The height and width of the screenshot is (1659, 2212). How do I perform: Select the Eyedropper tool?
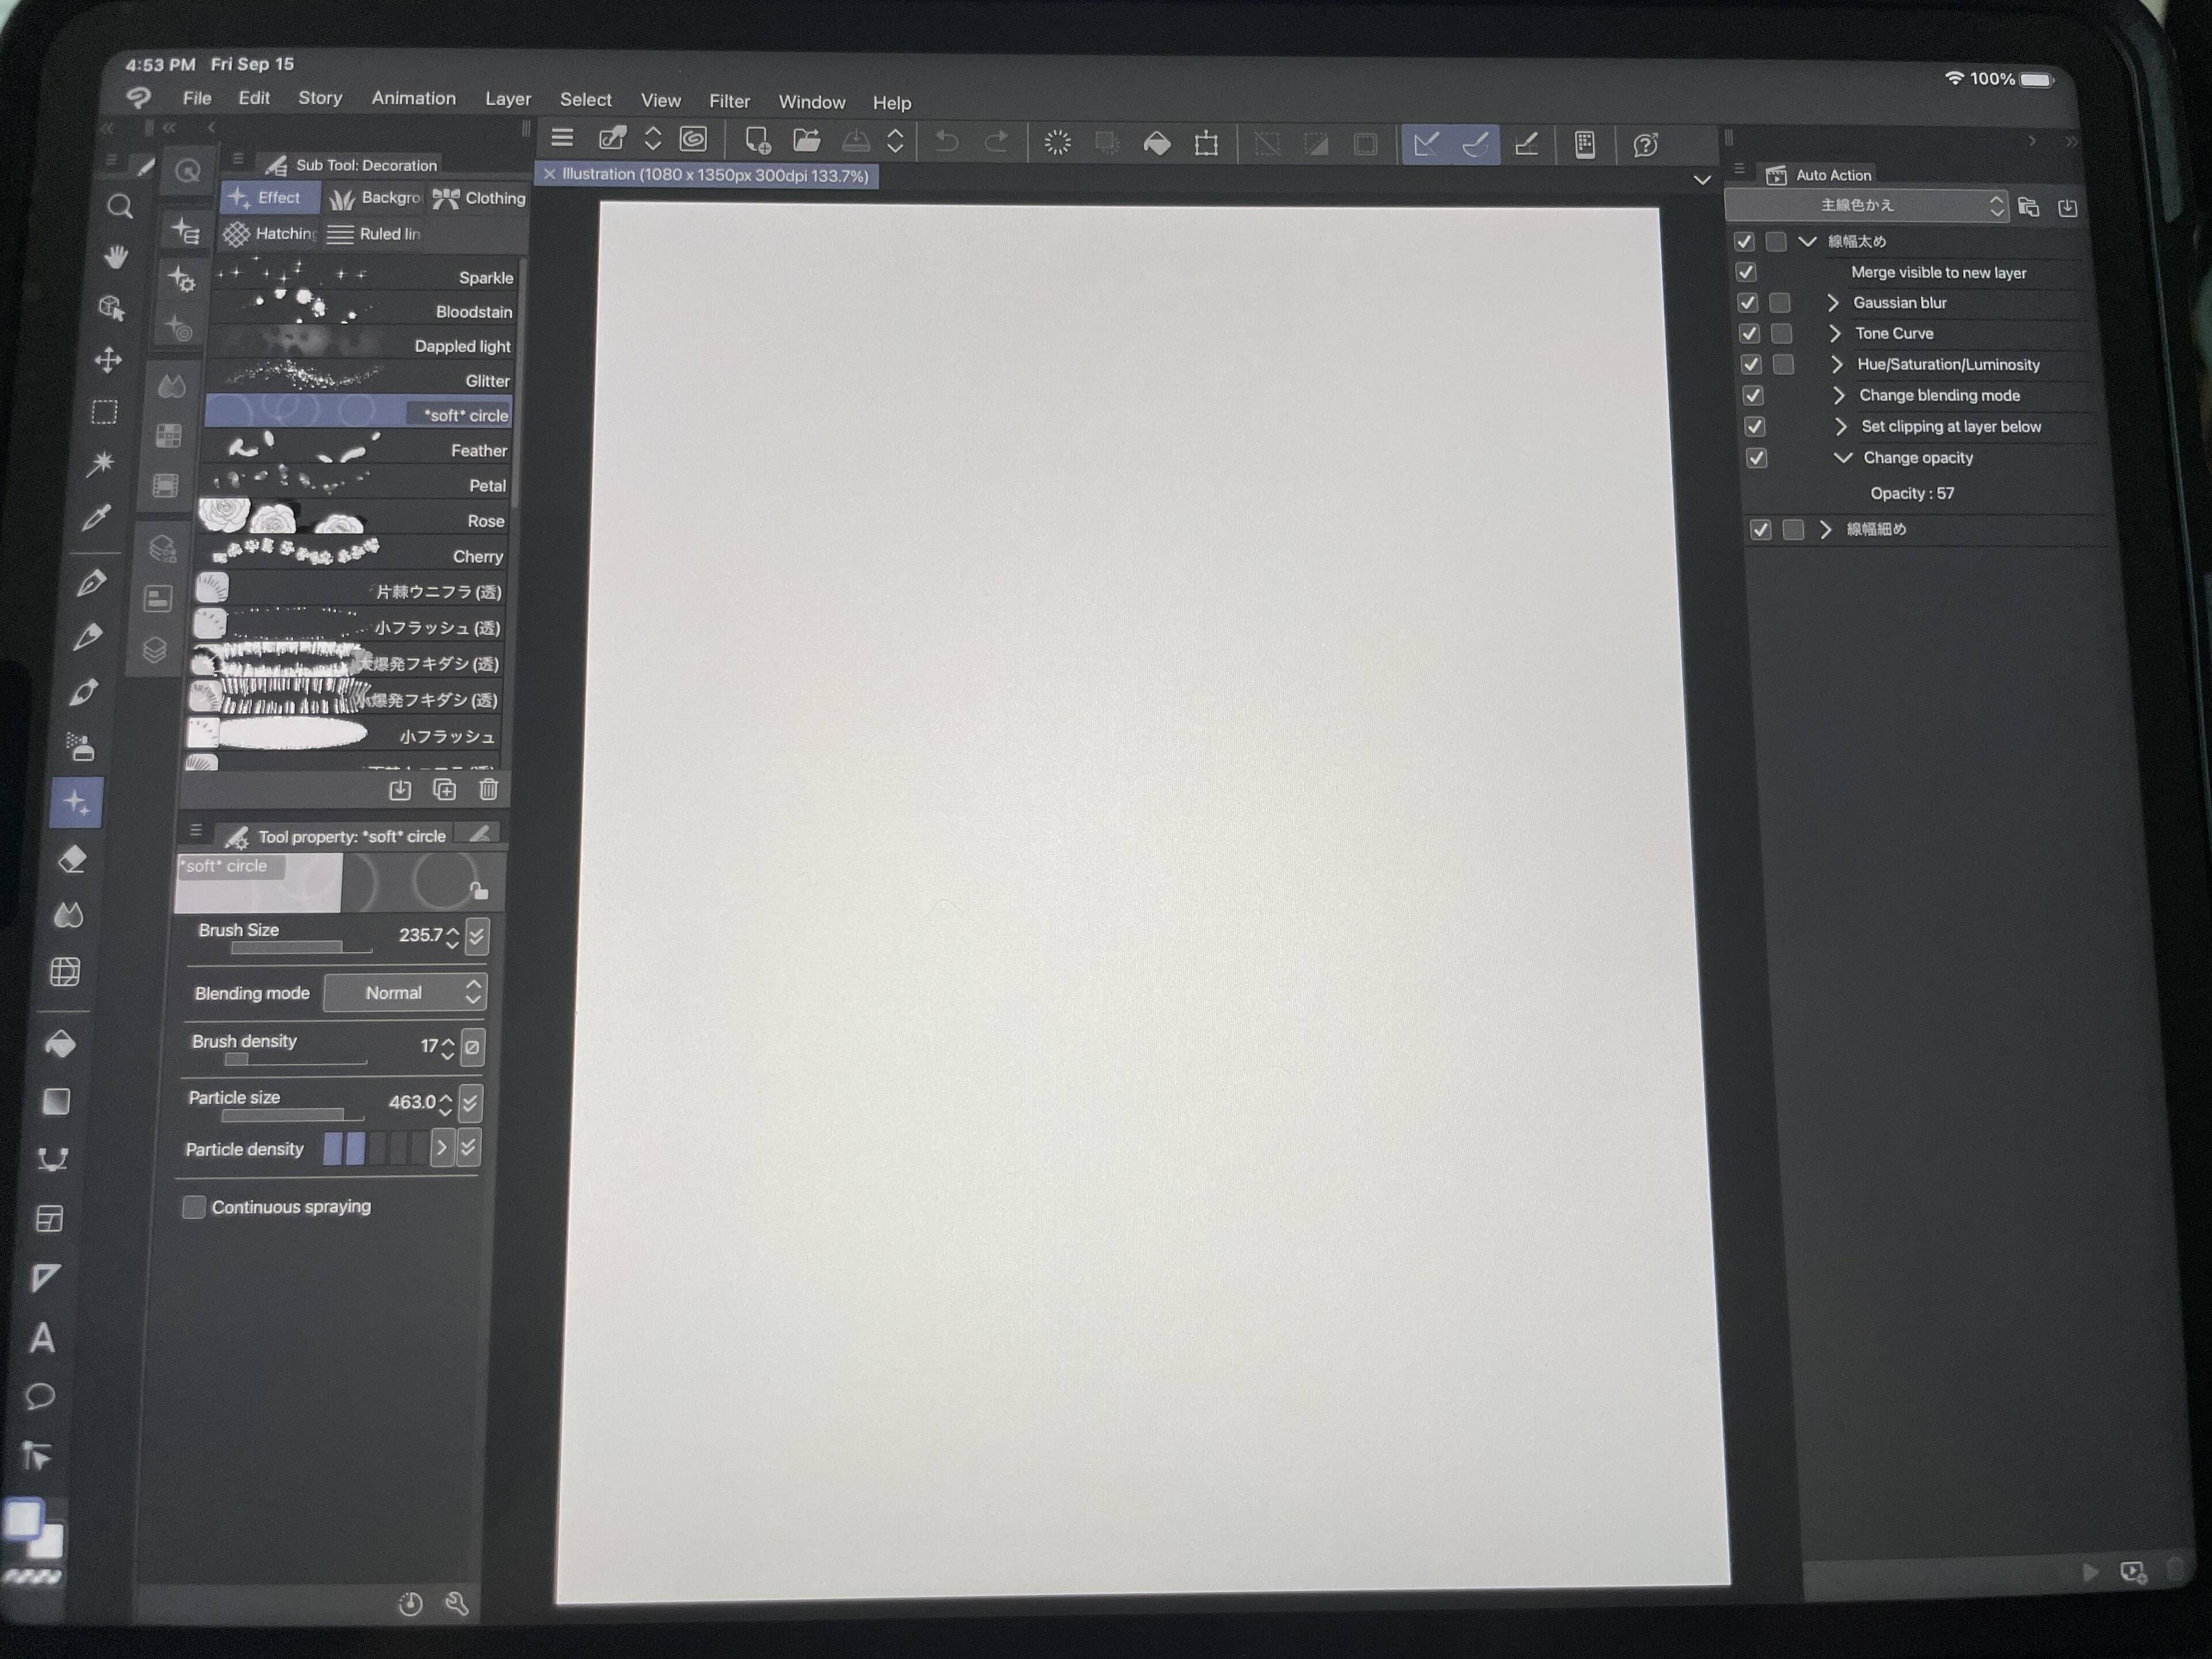[x=97, y=517]
